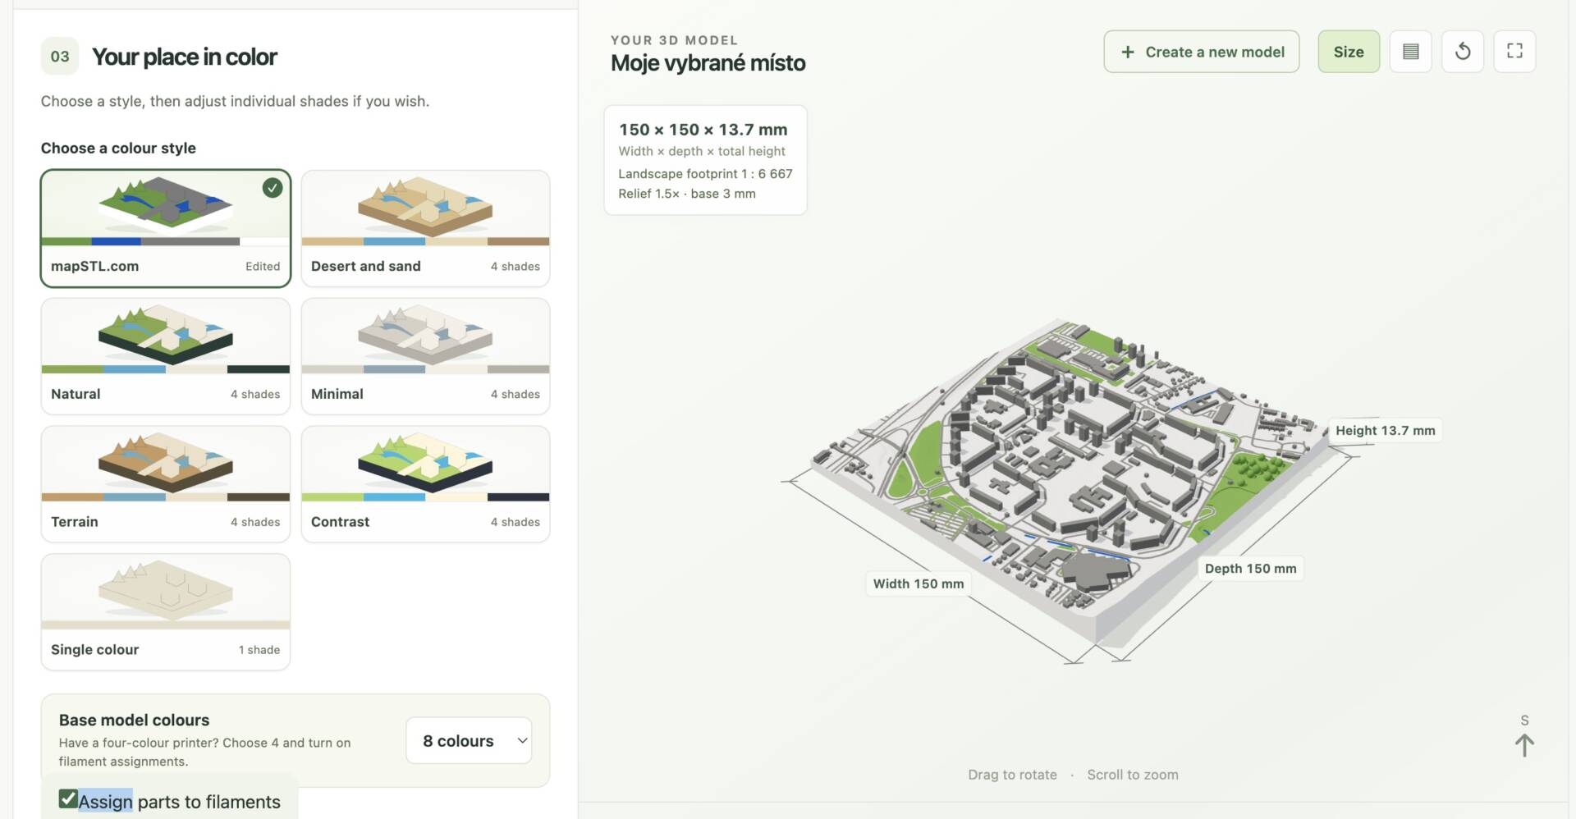
Task: Select the mapSTL.com colour style
Action: tap(166, 229)
